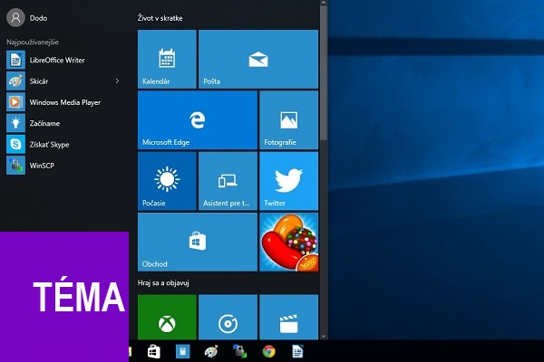Expand the Skicár jump list arrow
Screen dimensions: 544x362
pos(117,81)
